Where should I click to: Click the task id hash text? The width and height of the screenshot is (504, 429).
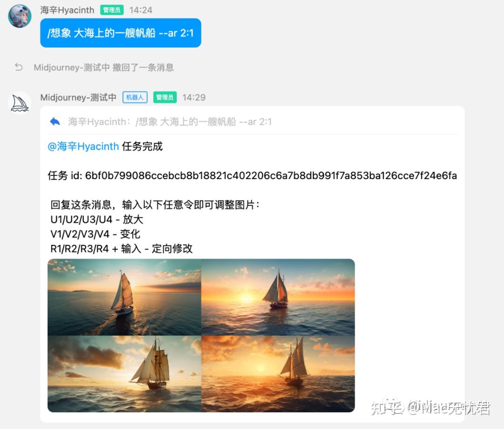click(271, 176)
